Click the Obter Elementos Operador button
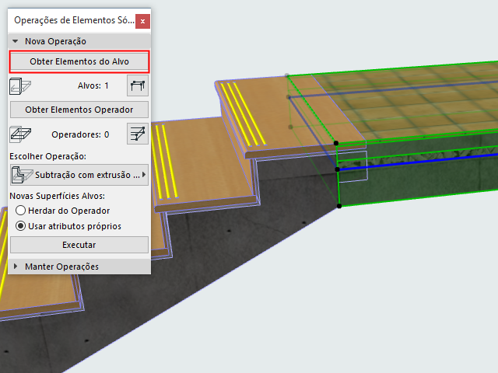This screenshot has height=373, width=498. [79, 110]
